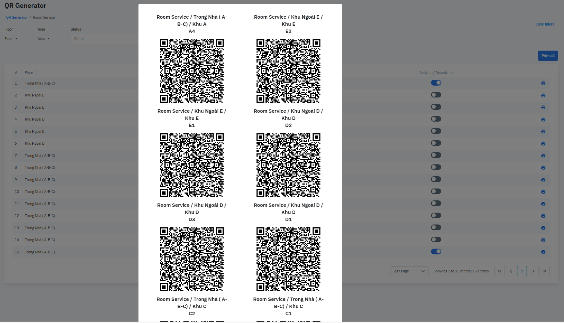Image resolution: width=564 pixels, height=323 pixels.
Task: Open the Area filter dropdown
Action: (44, 39)
